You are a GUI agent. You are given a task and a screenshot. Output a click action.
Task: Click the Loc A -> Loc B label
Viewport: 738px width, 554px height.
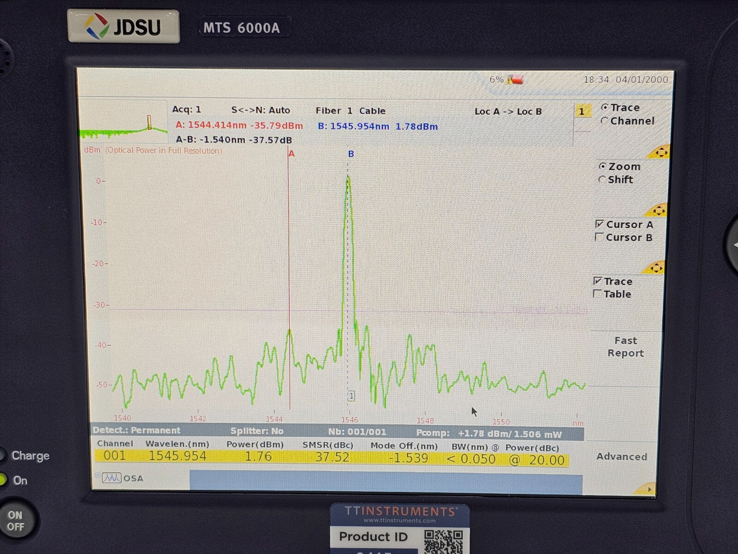click(x=508, y=111)
